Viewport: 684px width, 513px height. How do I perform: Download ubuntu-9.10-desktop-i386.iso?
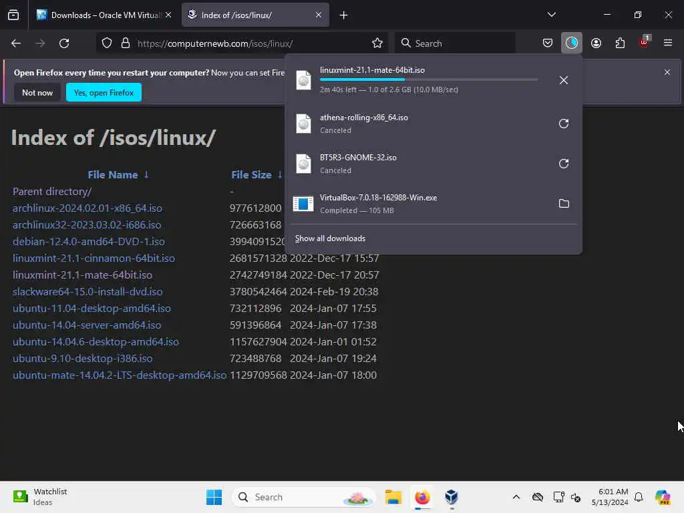click(x=82, y=359)
